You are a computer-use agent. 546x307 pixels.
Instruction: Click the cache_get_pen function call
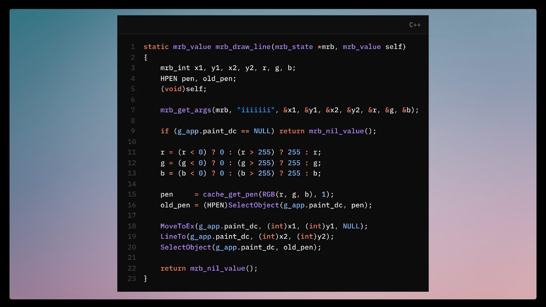tap(230, 194)
